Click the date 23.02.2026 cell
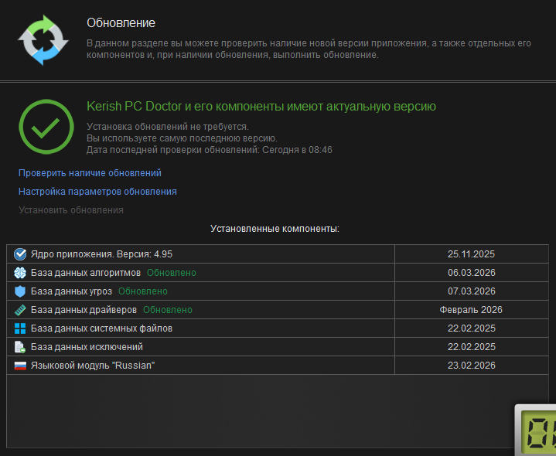Viewport: 556px width, 456px height. pos(471,366)
